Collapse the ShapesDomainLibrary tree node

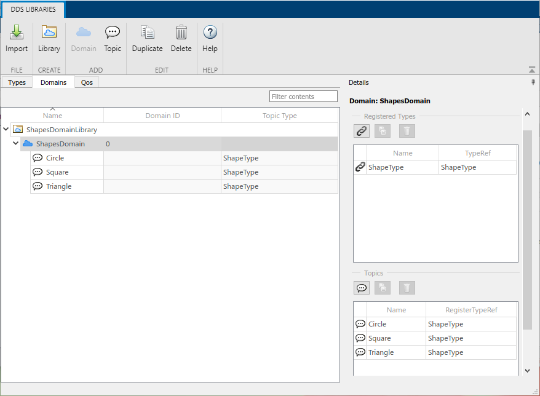(x=6, y=130)
